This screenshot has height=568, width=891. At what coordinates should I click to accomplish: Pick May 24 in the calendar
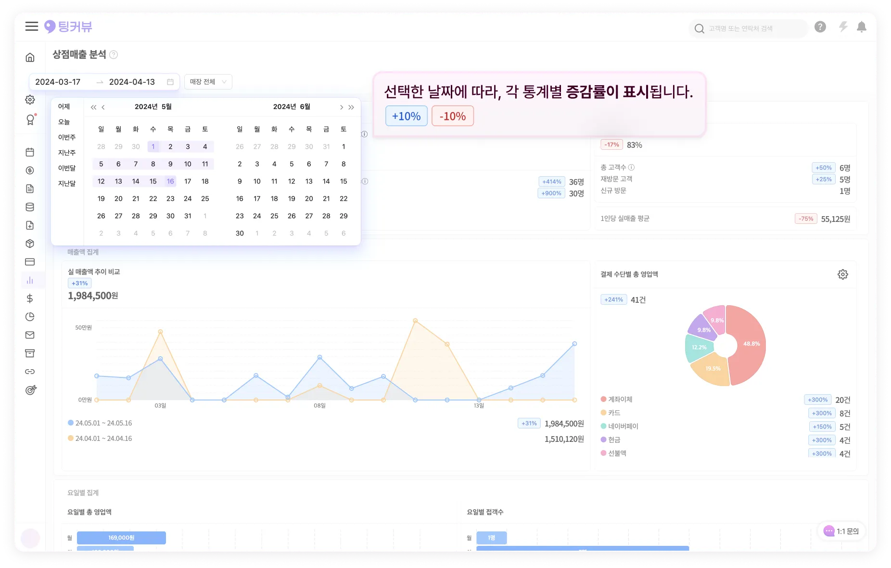188,199
